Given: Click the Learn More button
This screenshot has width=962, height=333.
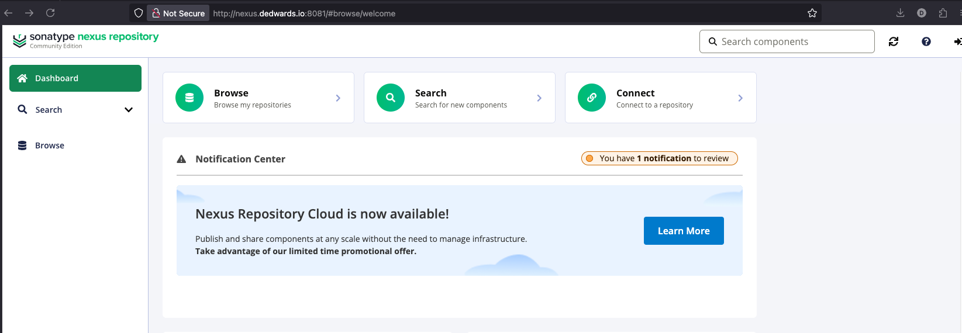Looking at the screenshot, I should coord(684,231).
